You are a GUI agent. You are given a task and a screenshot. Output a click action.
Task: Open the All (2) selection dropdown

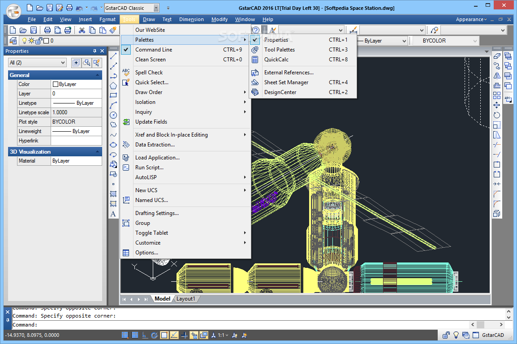(x=37, y=63)
